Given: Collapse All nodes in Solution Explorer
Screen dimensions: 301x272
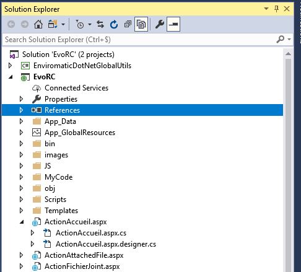Looking at the screenshot, I should click(128, 24).
